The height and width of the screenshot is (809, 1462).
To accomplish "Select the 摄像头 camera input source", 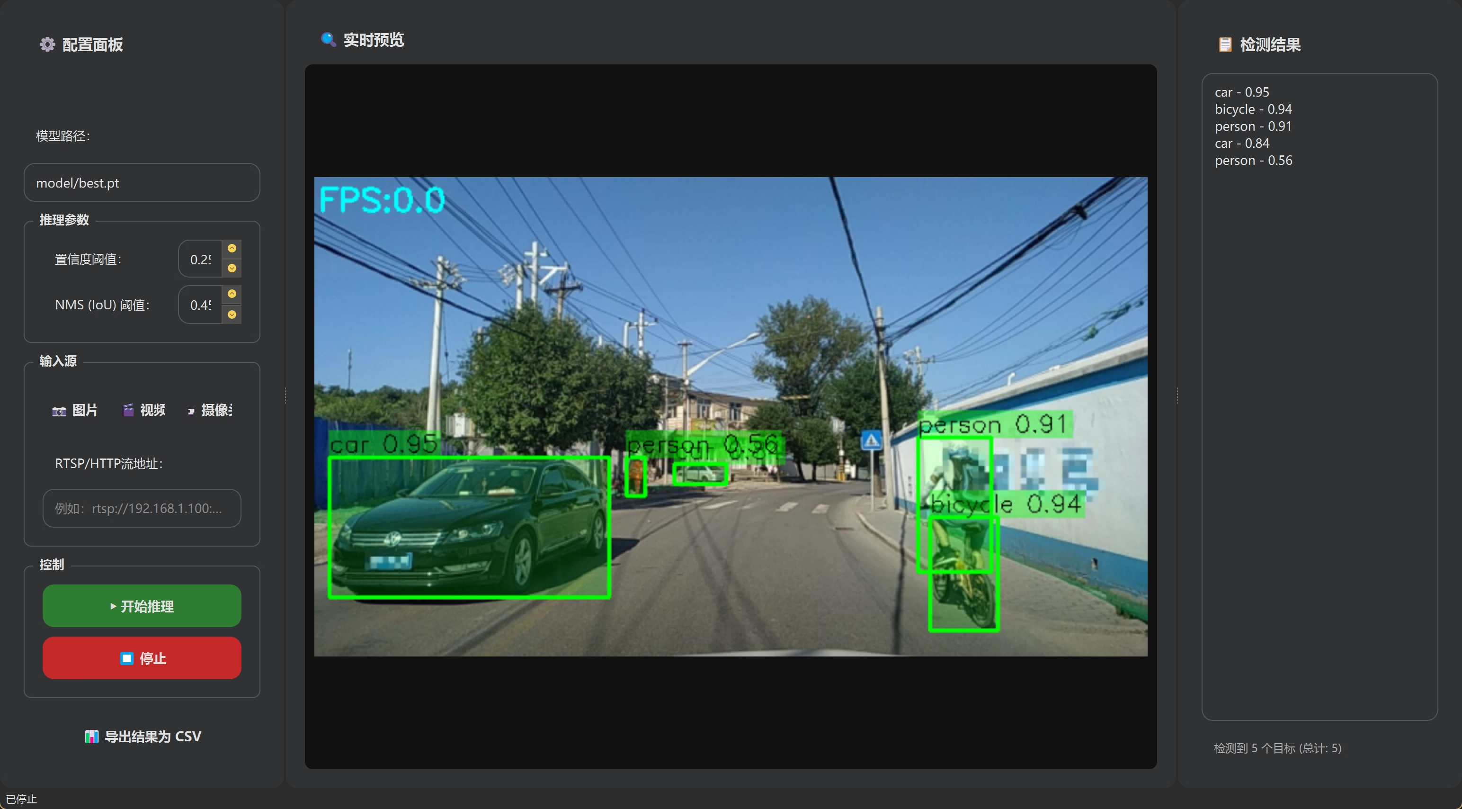I will (x=210, y=410).
